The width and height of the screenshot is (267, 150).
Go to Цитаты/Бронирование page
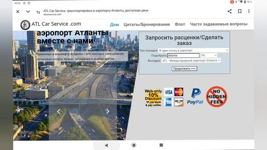coord(146,24)
